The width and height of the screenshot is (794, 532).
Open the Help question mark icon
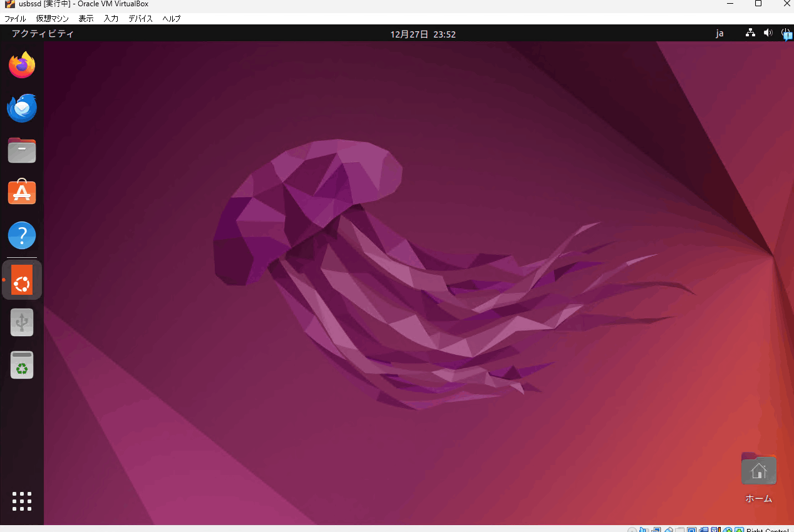pos(22,236)
